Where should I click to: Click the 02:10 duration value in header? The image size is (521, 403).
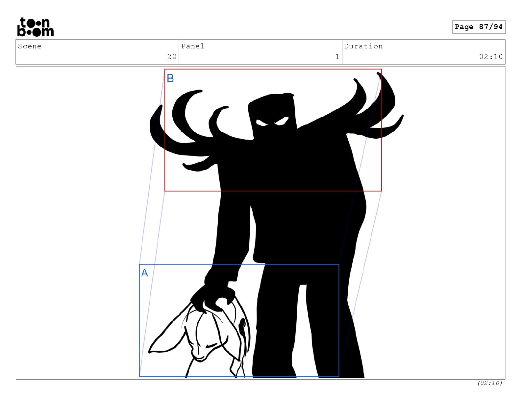click(491, 57)
